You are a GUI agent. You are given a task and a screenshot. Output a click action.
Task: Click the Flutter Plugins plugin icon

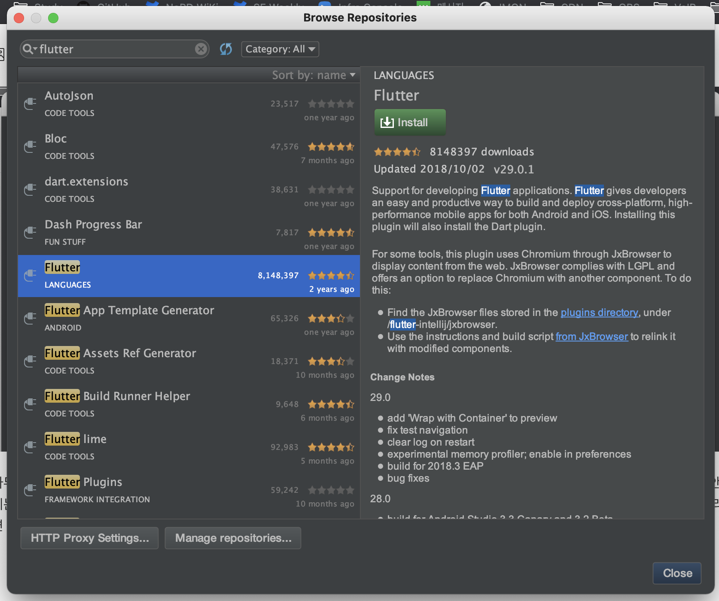point(30,490)
